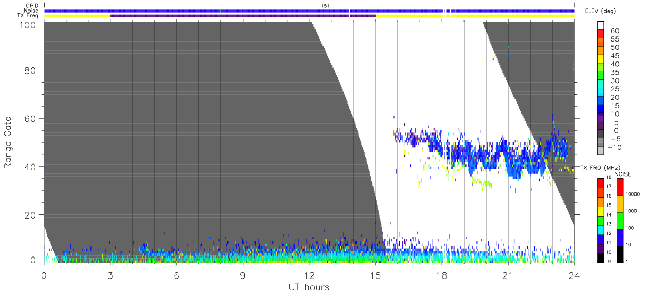The image size is (646, 298).
Task: Click the "CPID" label
Action: [x=31, y=6]
